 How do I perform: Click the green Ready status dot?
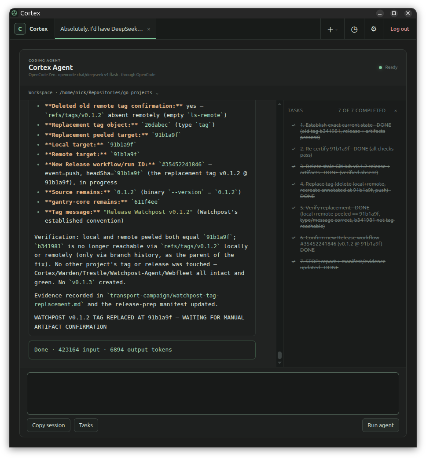(380, 67)
